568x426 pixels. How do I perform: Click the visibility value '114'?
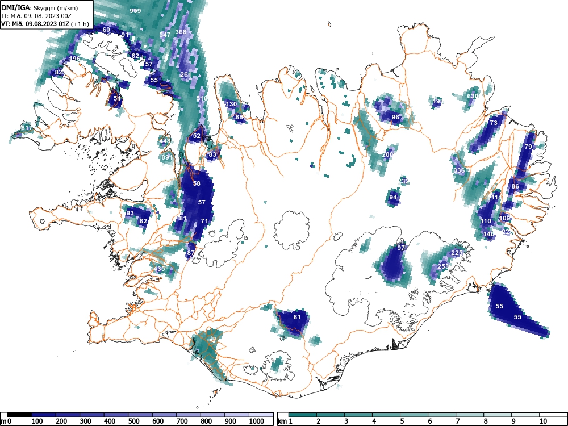coord(496,197)
